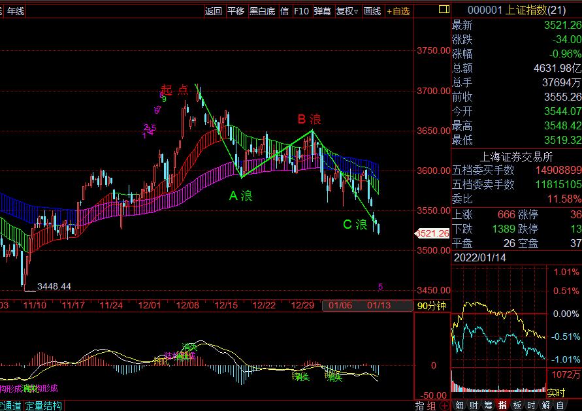Switch to the 自 custom tab
Viewport: 582px width, 411px height.
point(560,405)
